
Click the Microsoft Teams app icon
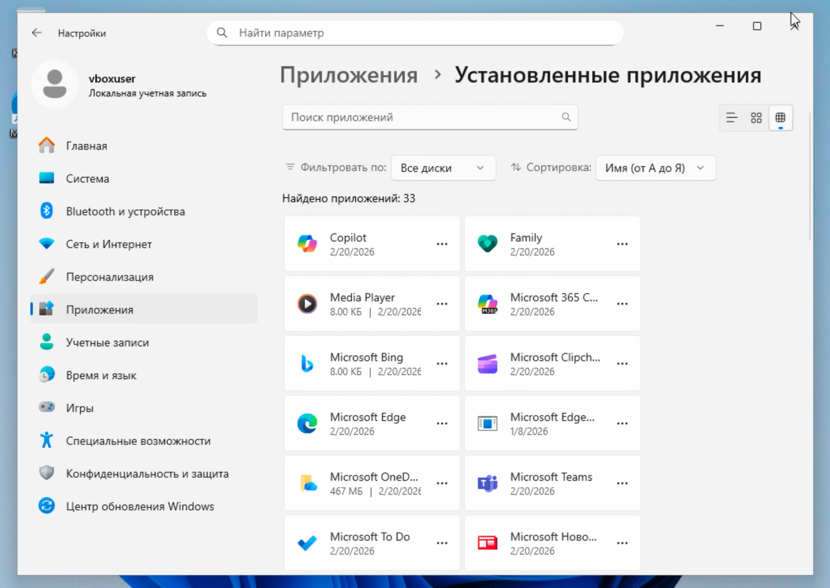click(x=487, y=483)
